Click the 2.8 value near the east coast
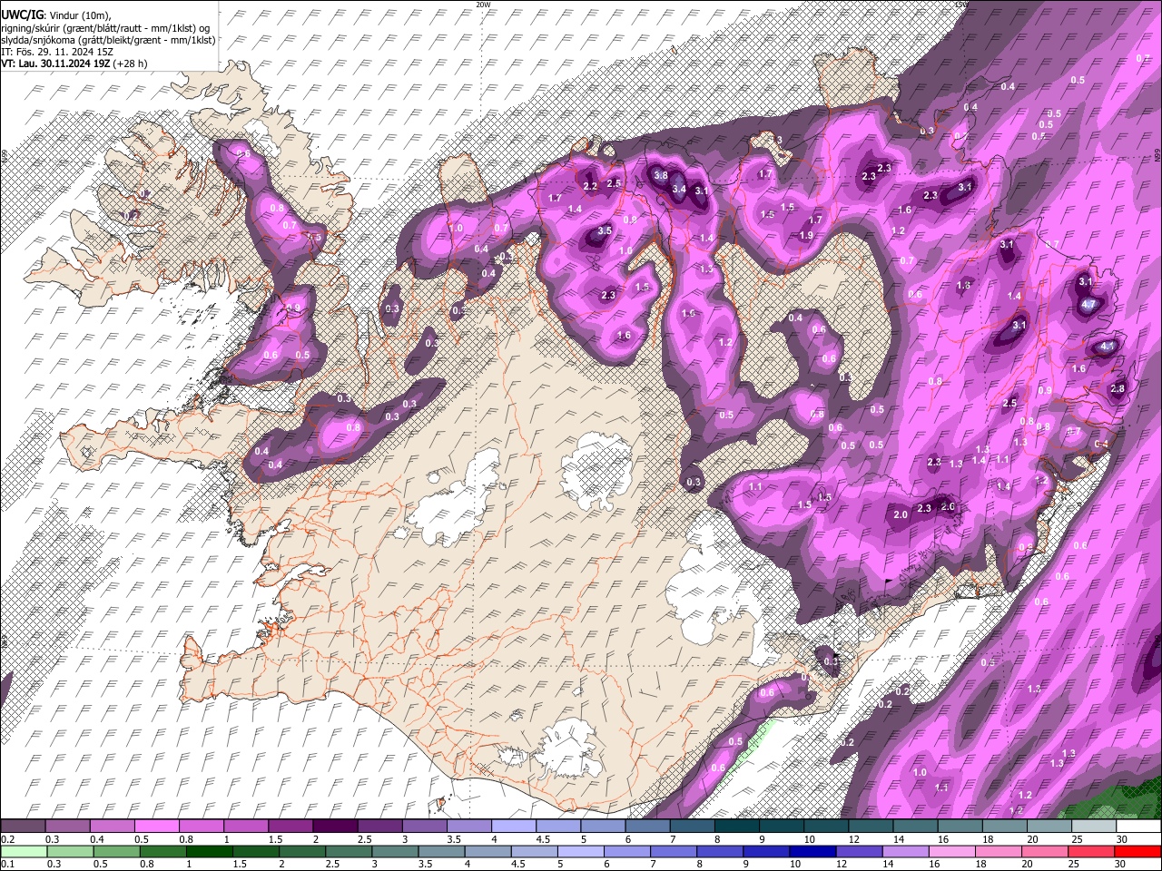 tap(1118, 388)
